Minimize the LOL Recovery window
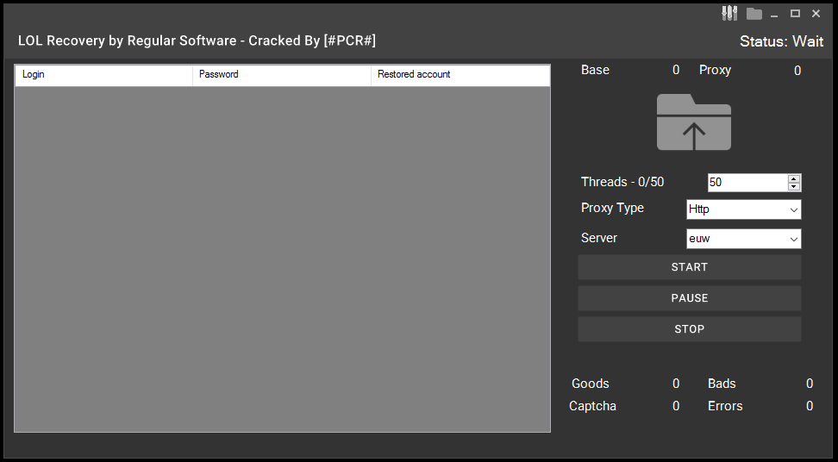Screen dimensions: 838x462 pos(776,13)
